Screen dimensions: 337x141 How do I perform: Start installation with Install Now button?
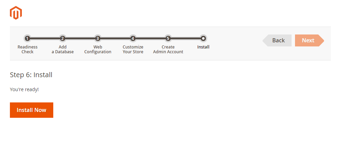click(x=31, y=110)
